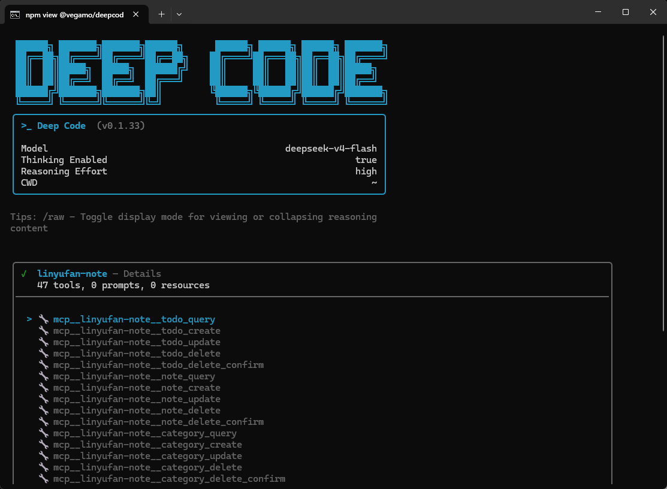The image size is (667, 489).
Task: Select mcp__linyufan-note__note_create tool
Action: point(137,387)
